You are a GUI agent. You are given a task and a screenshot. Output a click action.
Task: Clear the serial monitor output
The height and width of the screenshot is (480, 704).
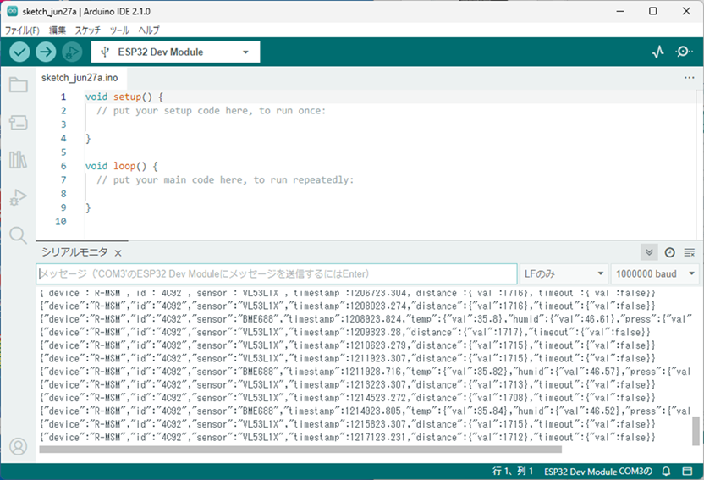(x=689, y=252)
